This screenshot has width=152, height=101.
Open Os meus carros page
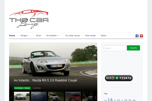72,36
